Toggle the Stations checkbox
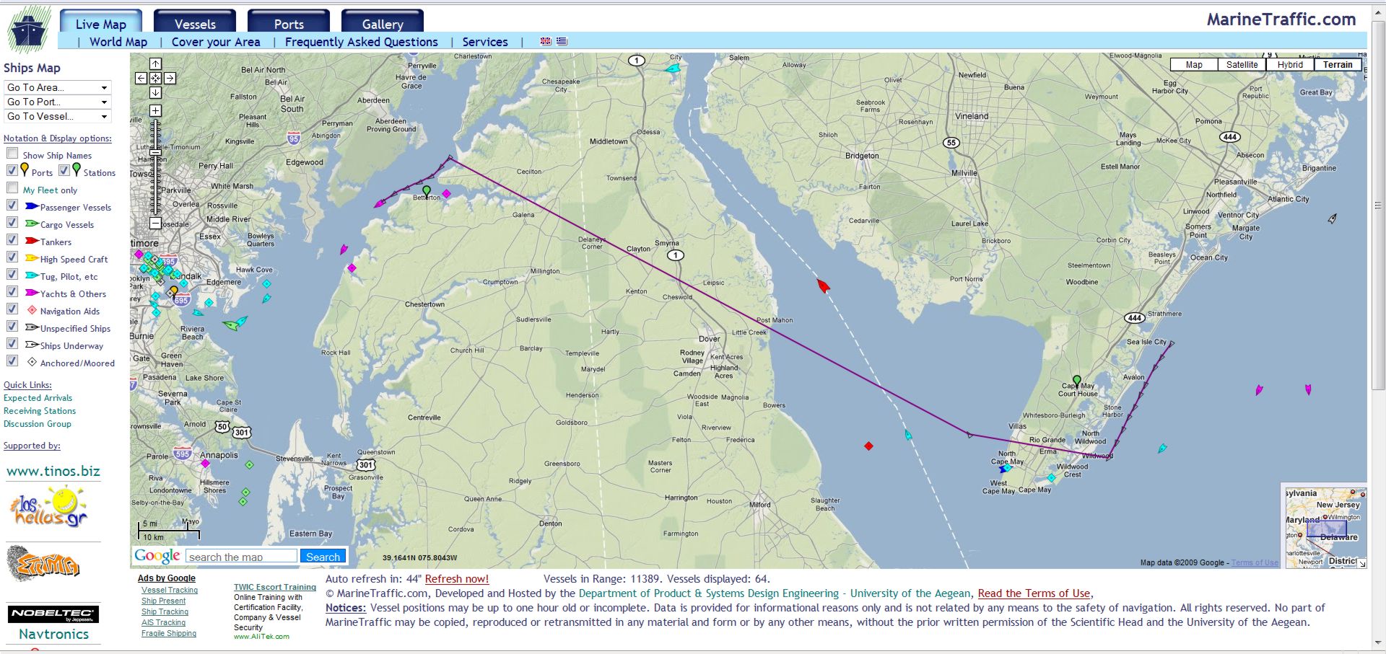The image size is (1386, 654). [64, 171]
